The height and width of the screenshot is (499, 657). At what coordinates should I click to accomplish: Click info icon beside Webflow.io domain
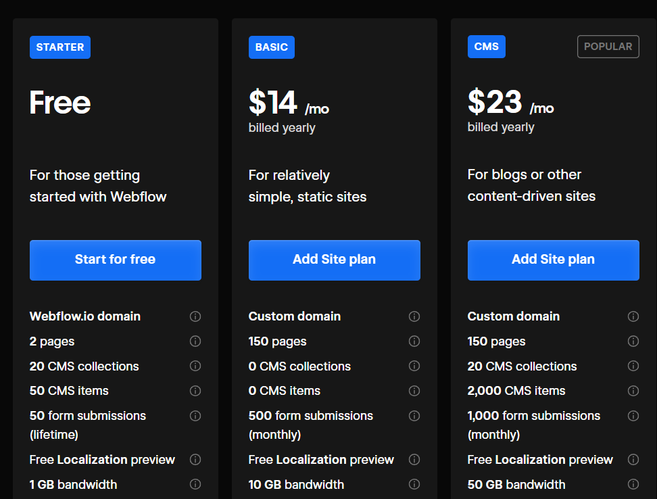195,316
